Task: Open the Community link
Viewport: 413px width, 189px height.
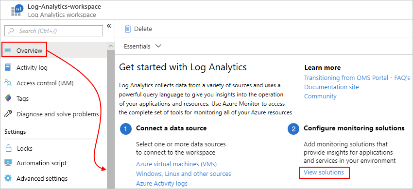Action: (x=320, y=96)
